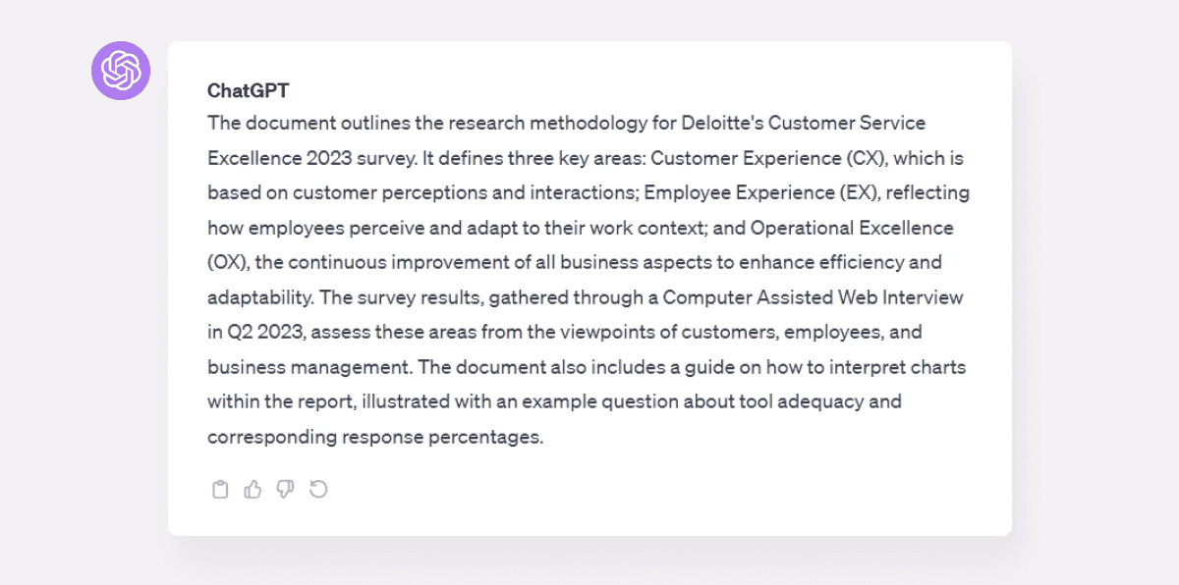
Task: Copy the ChatGPT response to clipboard
Action: (x=220, y=489)
